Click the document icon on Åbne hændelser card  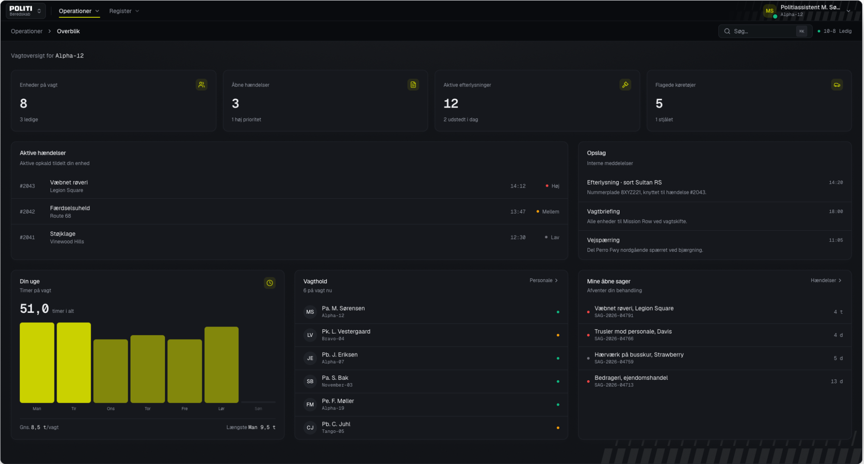(413, 85)
